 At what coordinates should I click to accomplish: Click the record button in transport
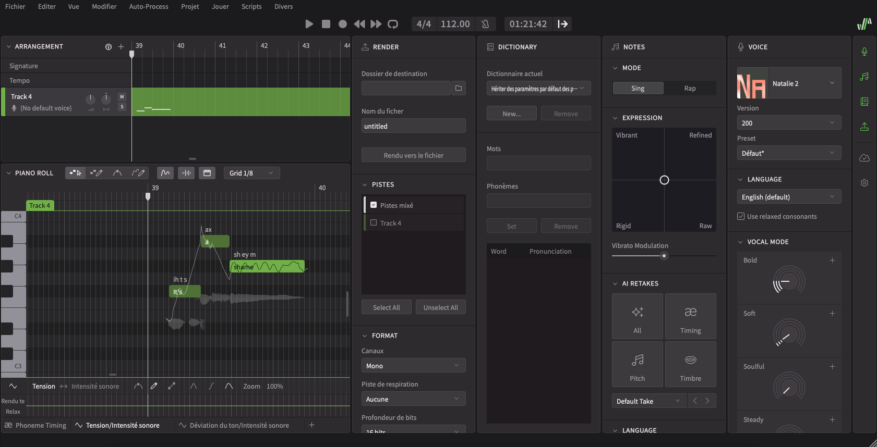tap(343, 24)
